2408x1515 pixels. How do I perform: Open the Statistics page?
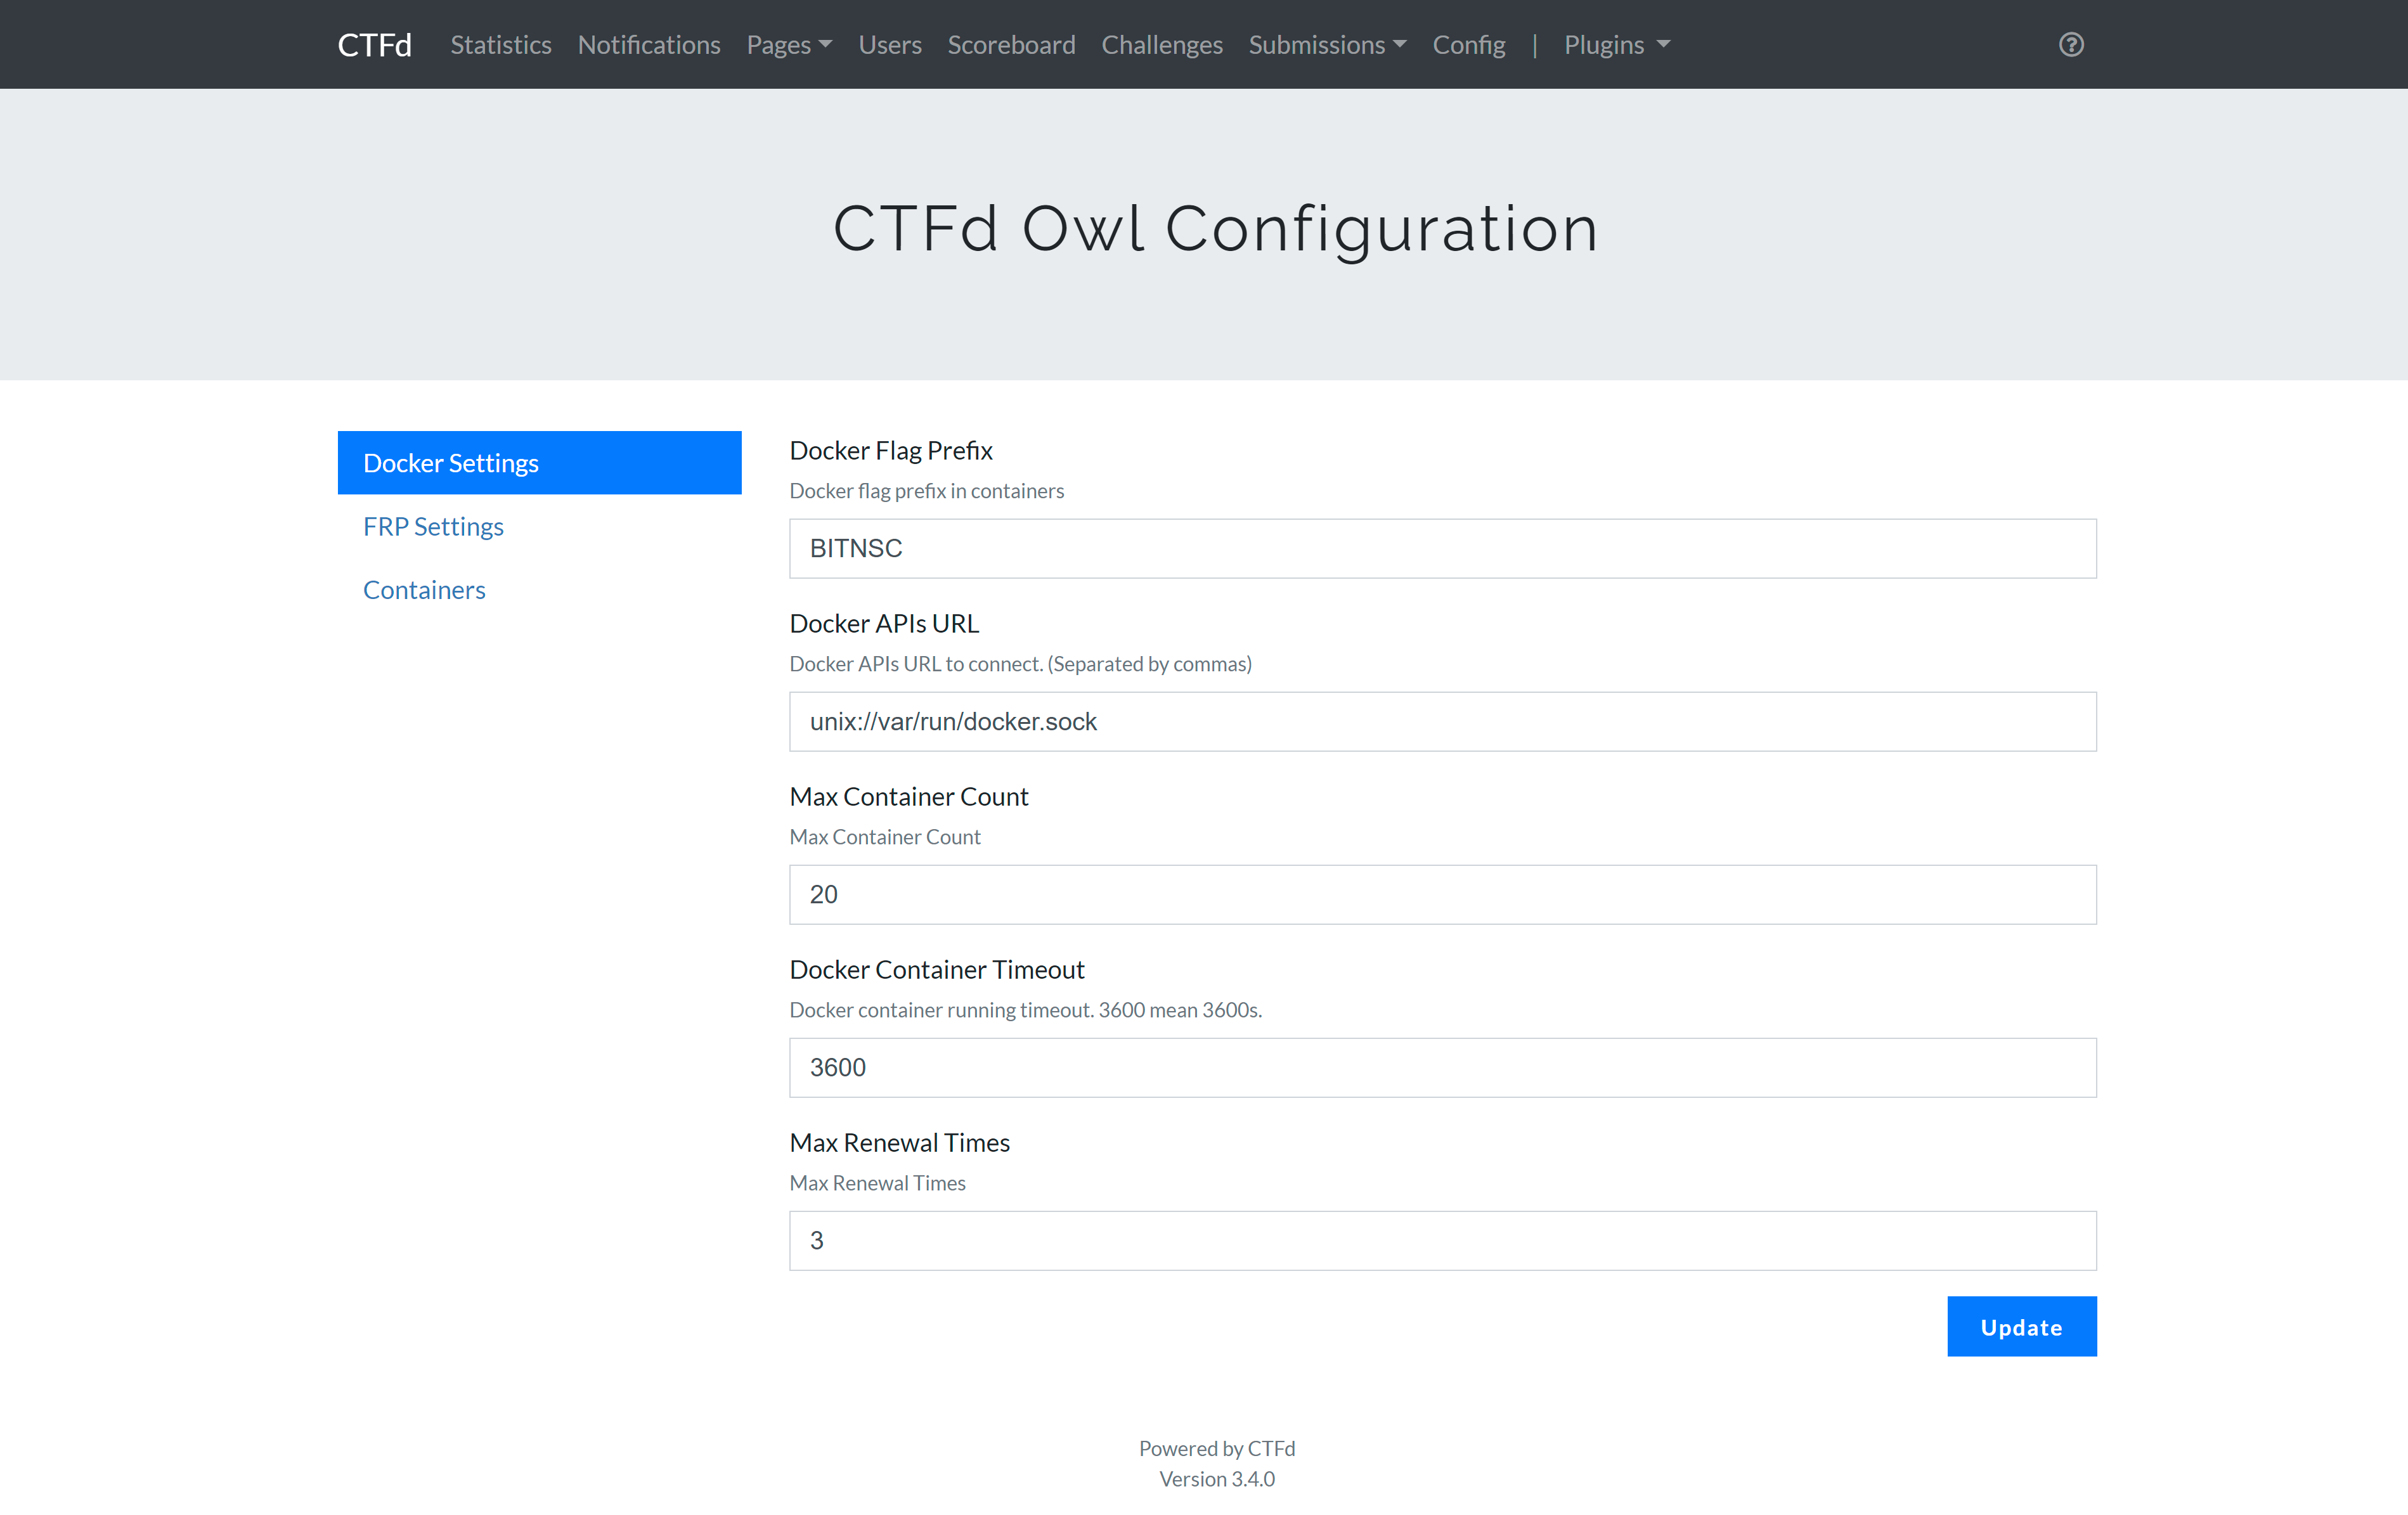pyautogui.click(x=500, y=45)
